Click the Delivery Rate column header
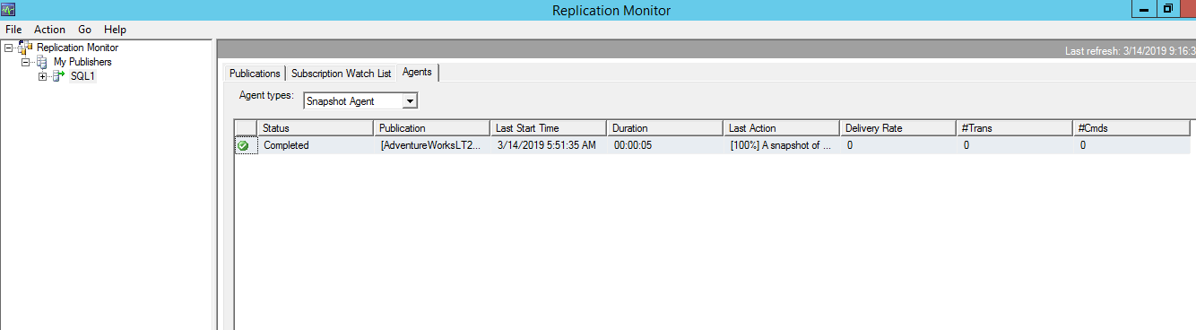Image resolution: width=1196 pixels, height=330 pixels. click(897, 128)
